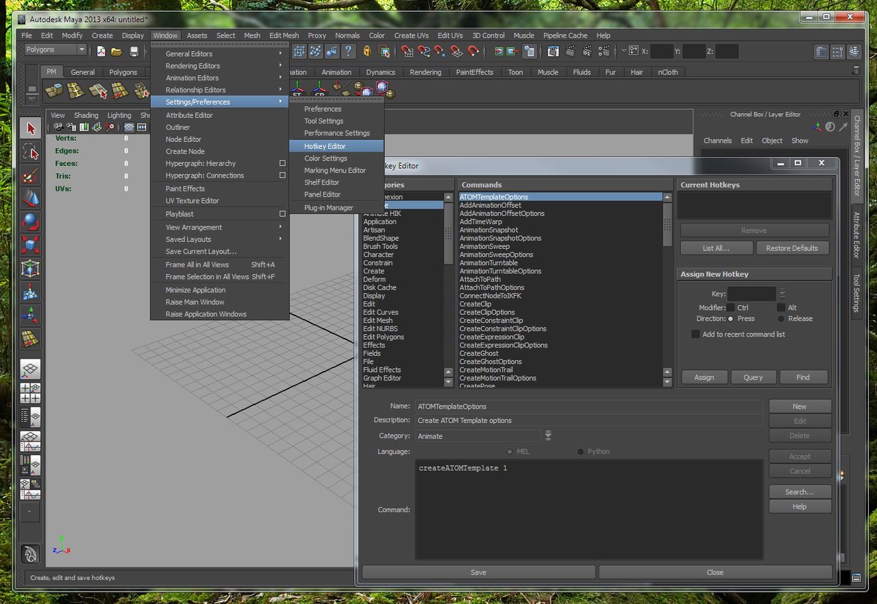Click the padlock lock selection icon

tap(367, 51)
